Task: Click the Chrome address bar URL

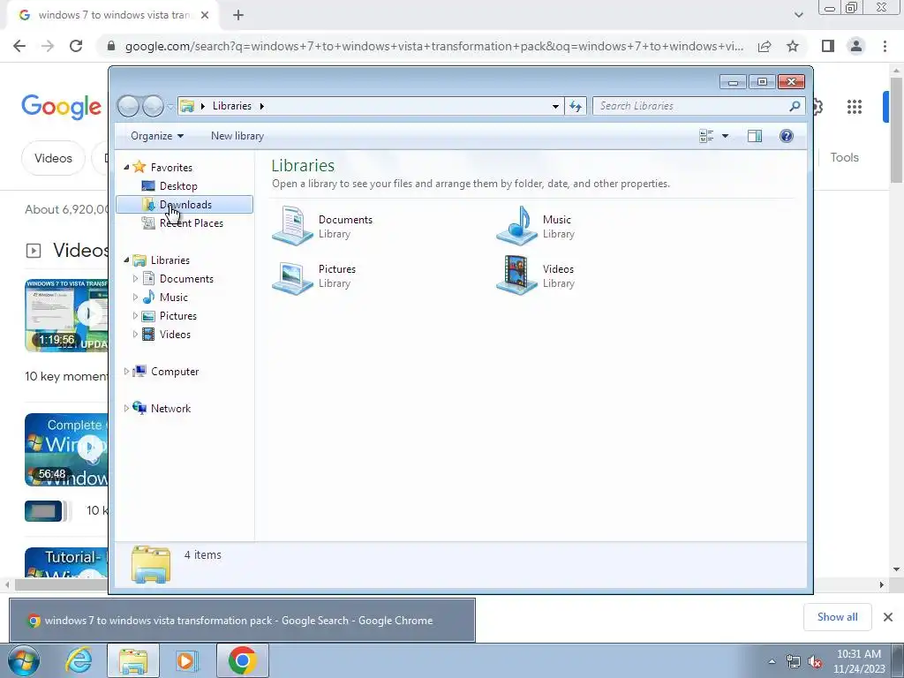Action: [x=433, y=46]
